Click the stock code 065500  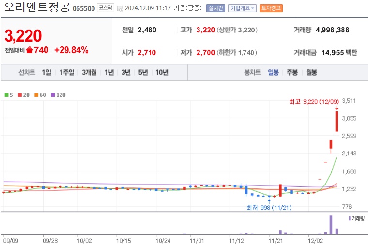[84, 9]
